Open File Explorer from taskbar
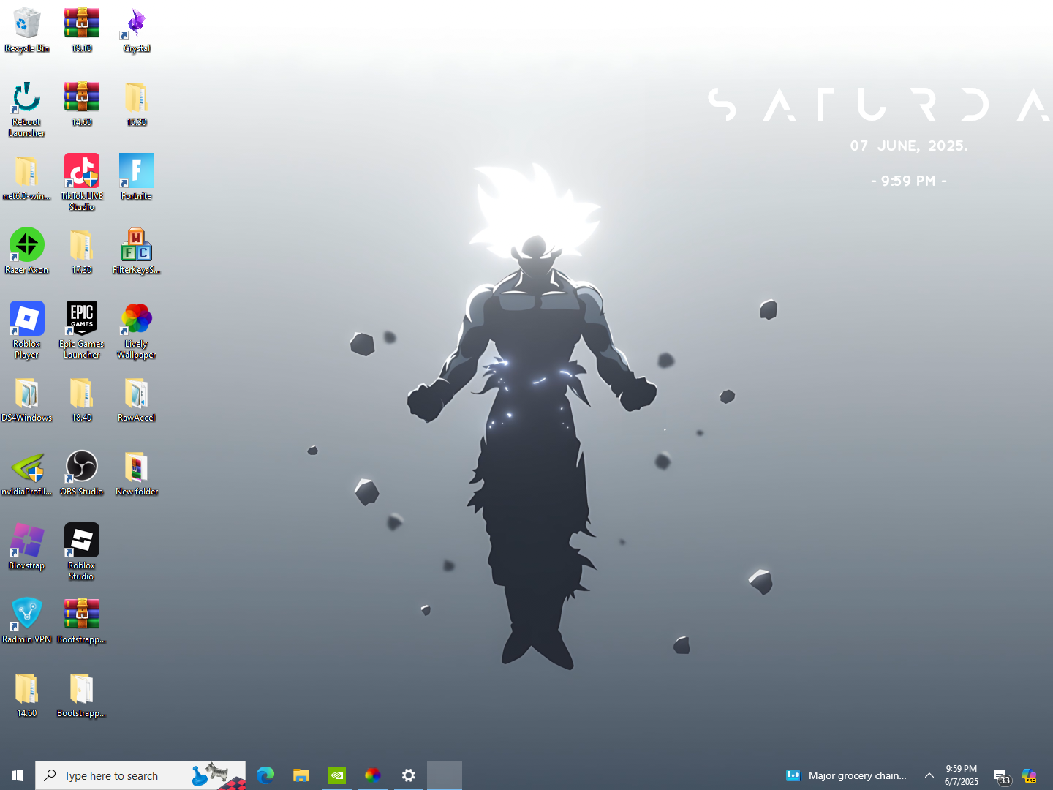The width and height of the screenshot is (1053, 790). 301,775
